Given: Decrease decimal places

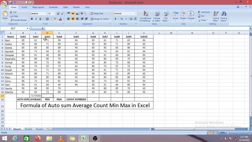Looking at the screenshot, I should click(x=135, y=19).
